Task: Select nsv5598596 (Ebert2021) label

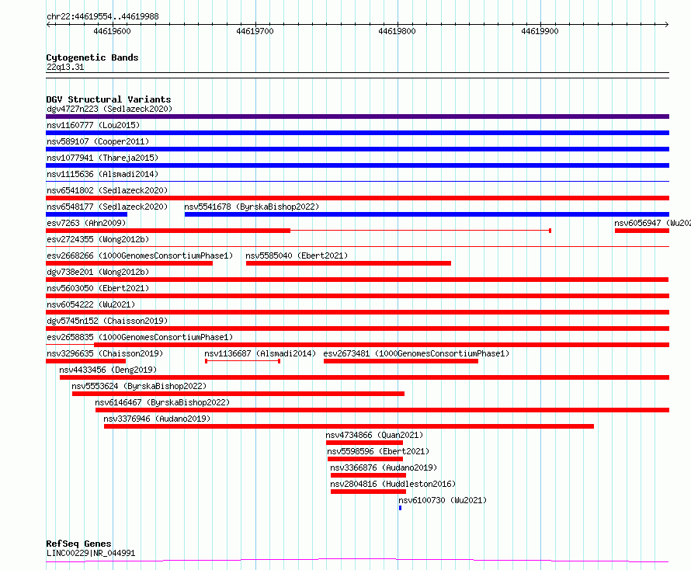Action: 378,451
